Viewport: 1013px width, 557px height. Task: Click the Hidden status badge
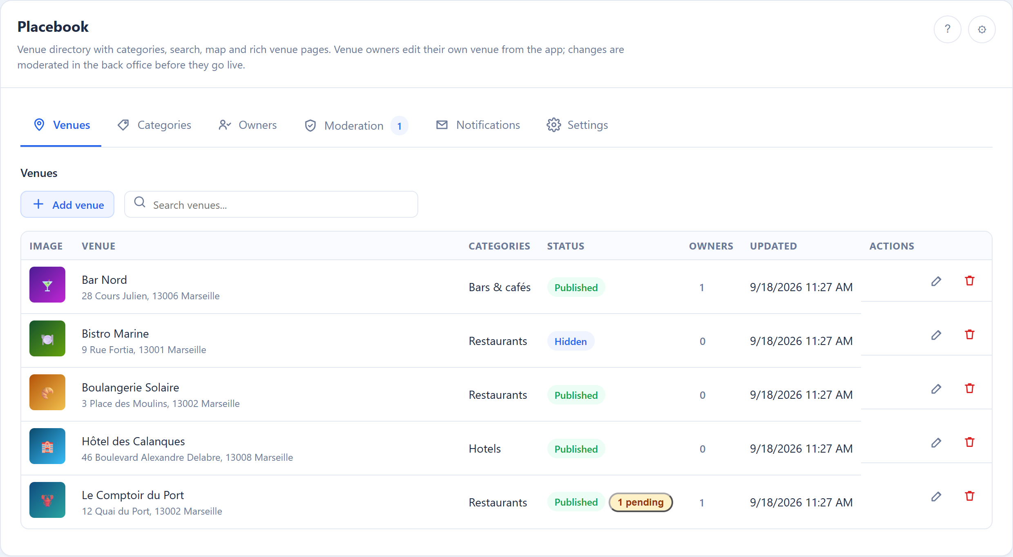(571, 341)
